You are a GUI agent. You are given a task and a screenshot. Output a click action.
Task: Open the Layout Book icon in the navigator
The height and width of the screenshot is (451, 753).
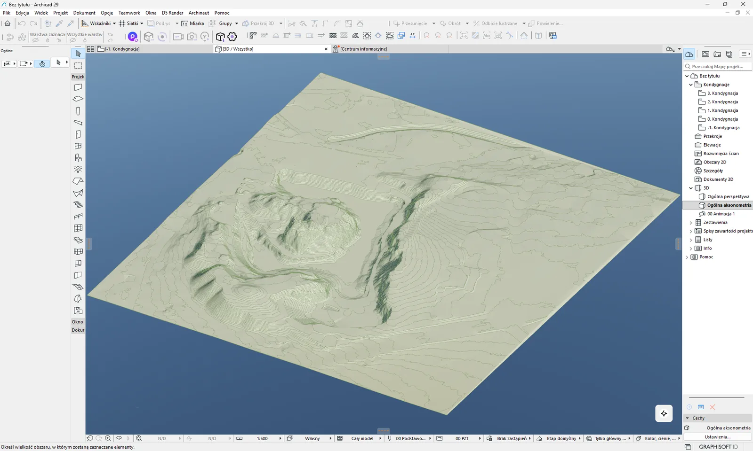717,54
